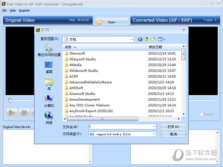223x167 pixels.
Task: Click the horizontal scroll right arrow
Action: [179, 119]
